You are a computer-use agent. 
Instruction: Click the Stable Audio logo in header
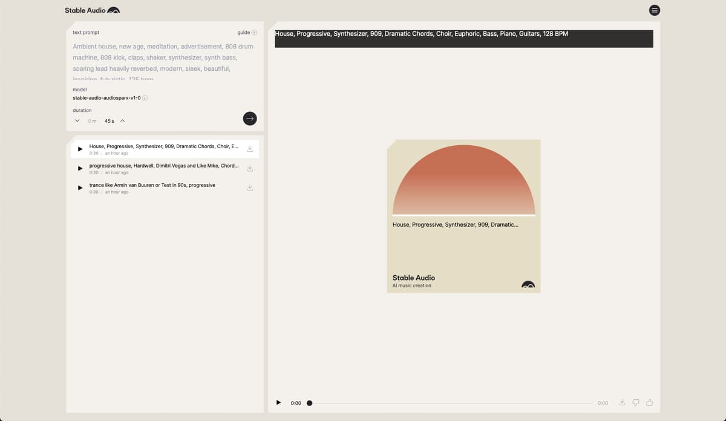(93, 10)
